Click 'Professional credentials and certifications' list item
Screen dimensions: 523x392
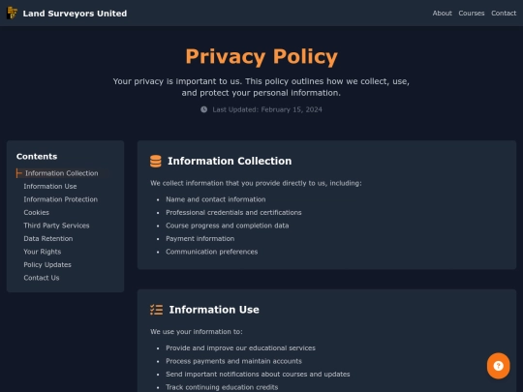pos(233,212)
